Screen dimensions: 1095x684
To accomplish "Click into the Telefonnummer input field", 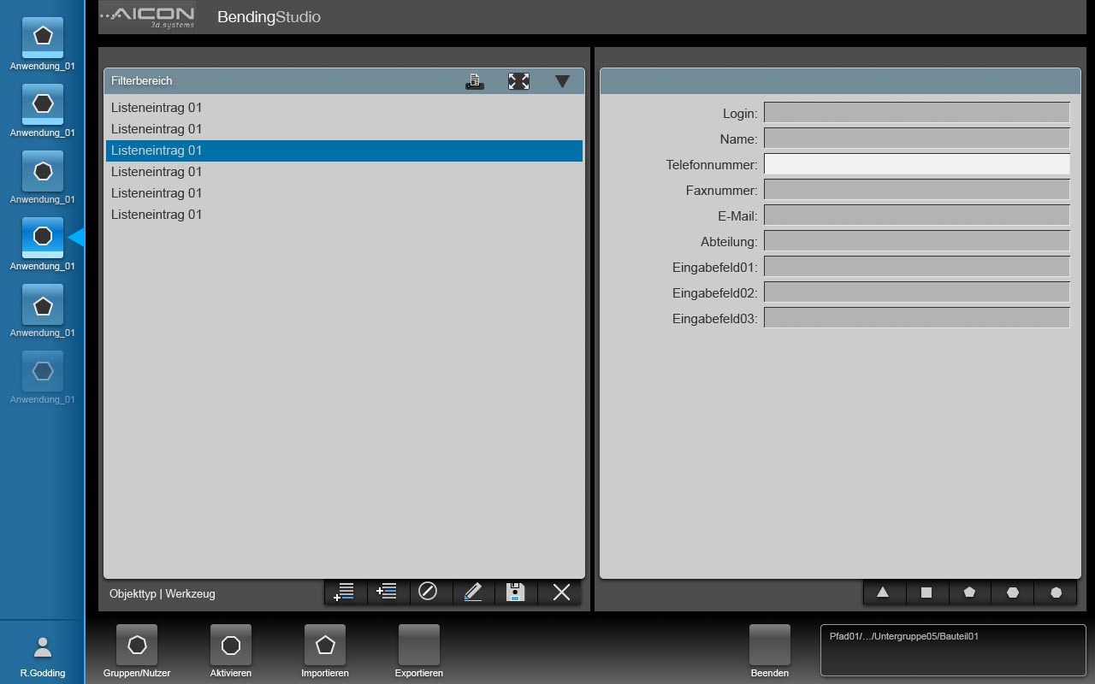I will click(x=916, y=164).
